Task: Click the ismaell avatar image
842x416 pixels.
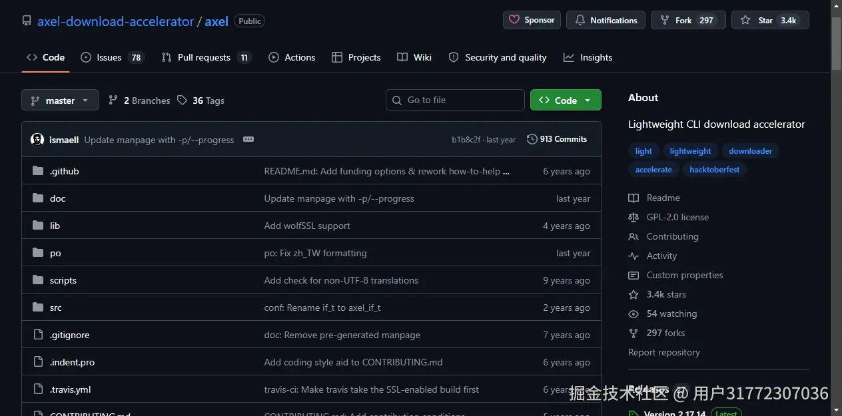Action: pos(37,140)
